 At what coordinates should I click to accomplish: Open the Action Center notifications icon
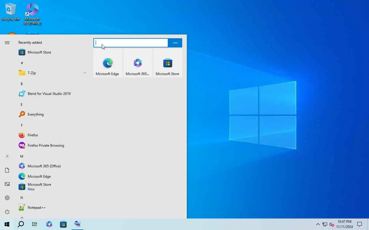point(359,224)
